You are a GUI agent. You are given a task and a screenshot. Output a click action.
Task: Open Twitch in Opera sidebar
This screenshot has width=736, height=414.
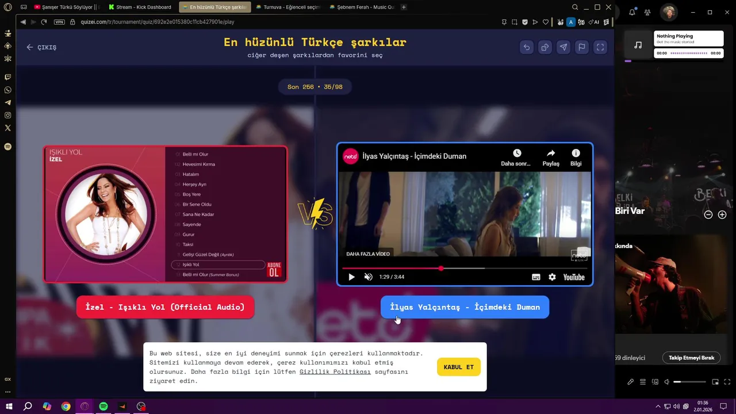7,77
